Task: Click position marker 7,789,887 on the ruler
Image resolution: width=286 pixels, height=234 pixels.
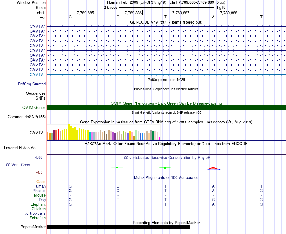Action: [x=181, y=13]
